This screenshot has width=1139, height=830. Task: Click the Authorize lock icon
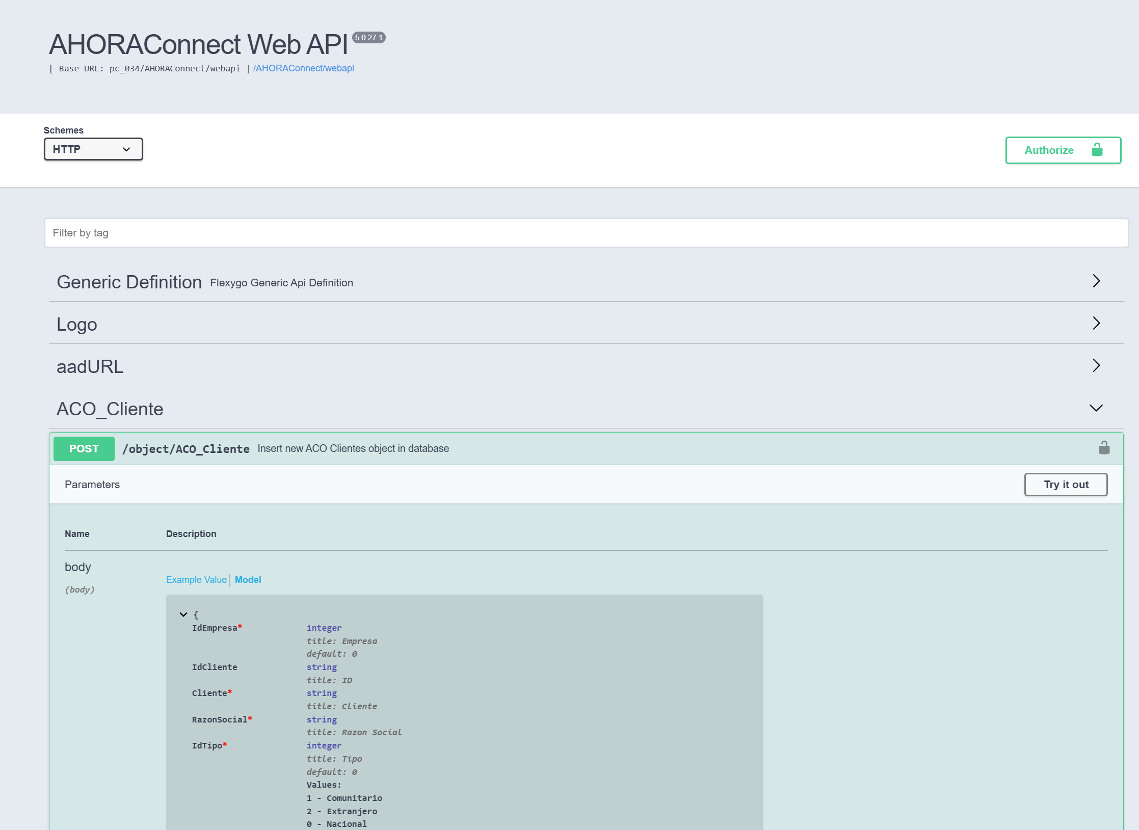point(1097,150)
